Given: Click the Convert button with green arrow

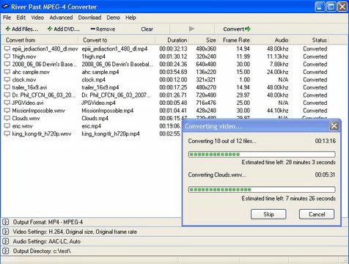Looking at the screenshot, I should 237,29.
